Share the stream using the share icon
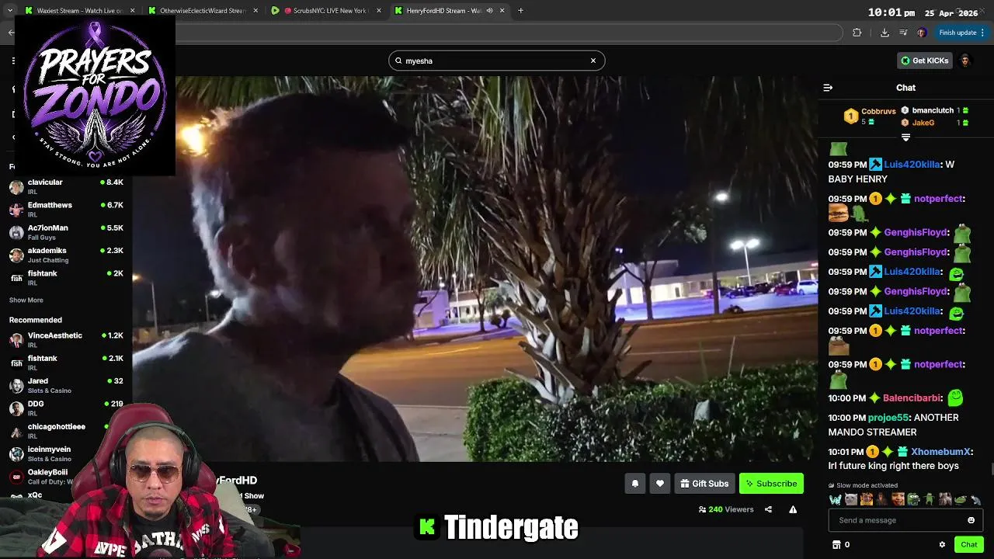 768,510
